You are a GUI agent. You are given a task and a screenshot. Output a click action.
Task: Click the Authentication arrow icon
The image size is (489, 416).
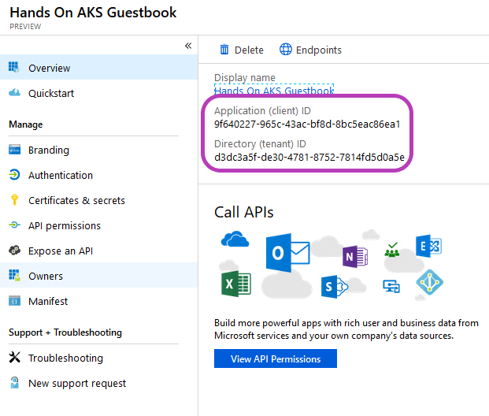tap(14, 175)
